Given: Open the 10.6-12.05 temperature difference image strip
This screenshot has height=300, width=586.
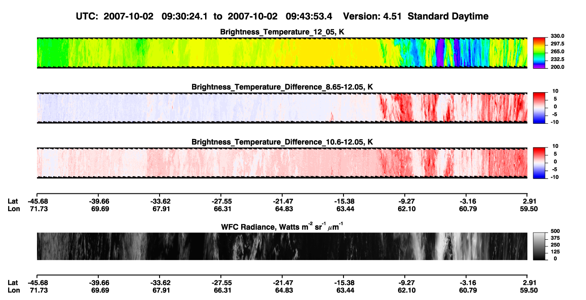Looking at the screenshot, I should 282,163.
